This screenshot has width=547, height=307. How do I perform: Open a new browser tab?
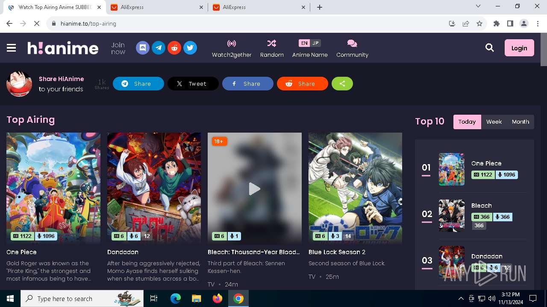coord(320,7)
